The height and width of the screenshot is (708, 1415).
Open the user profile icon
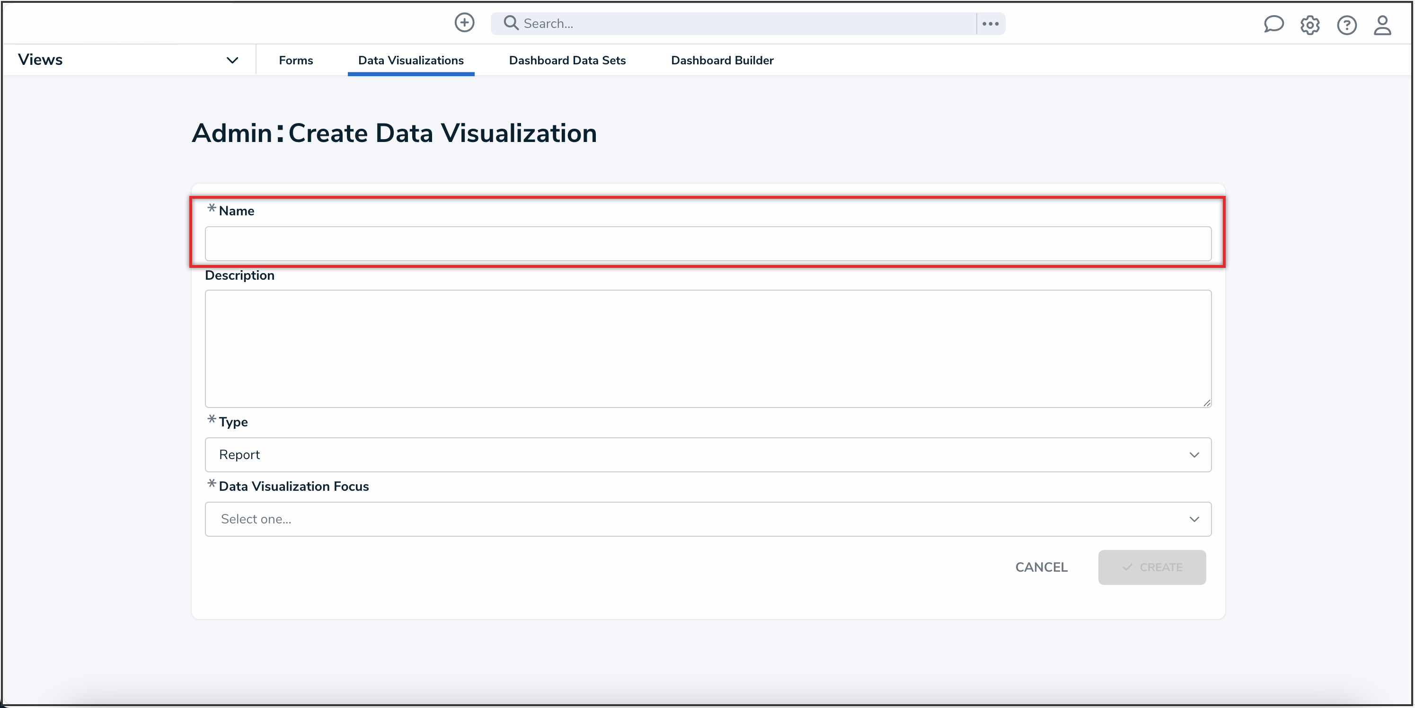pyautogui.click(x=1382, y=25)
